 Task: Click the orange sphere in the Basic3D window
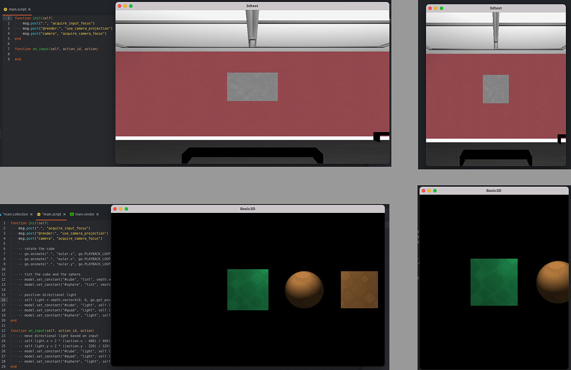coord(304,290)
